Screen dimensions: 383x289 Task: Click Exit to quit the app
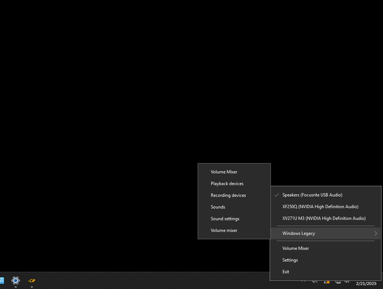(286, 271)
